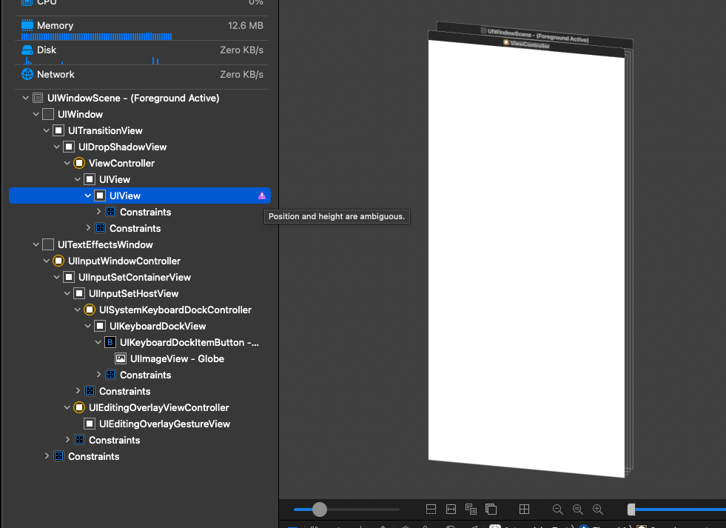The height and width of the screenshot is (528, 726).
Task: Click ViewController header in the 3D canvas
Action: [x=528, y=44]
